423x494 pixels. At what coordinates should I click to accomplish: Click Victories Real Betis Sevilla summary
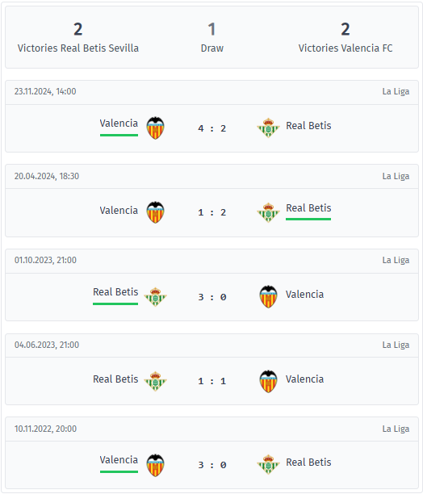click(x=78, y=37)
